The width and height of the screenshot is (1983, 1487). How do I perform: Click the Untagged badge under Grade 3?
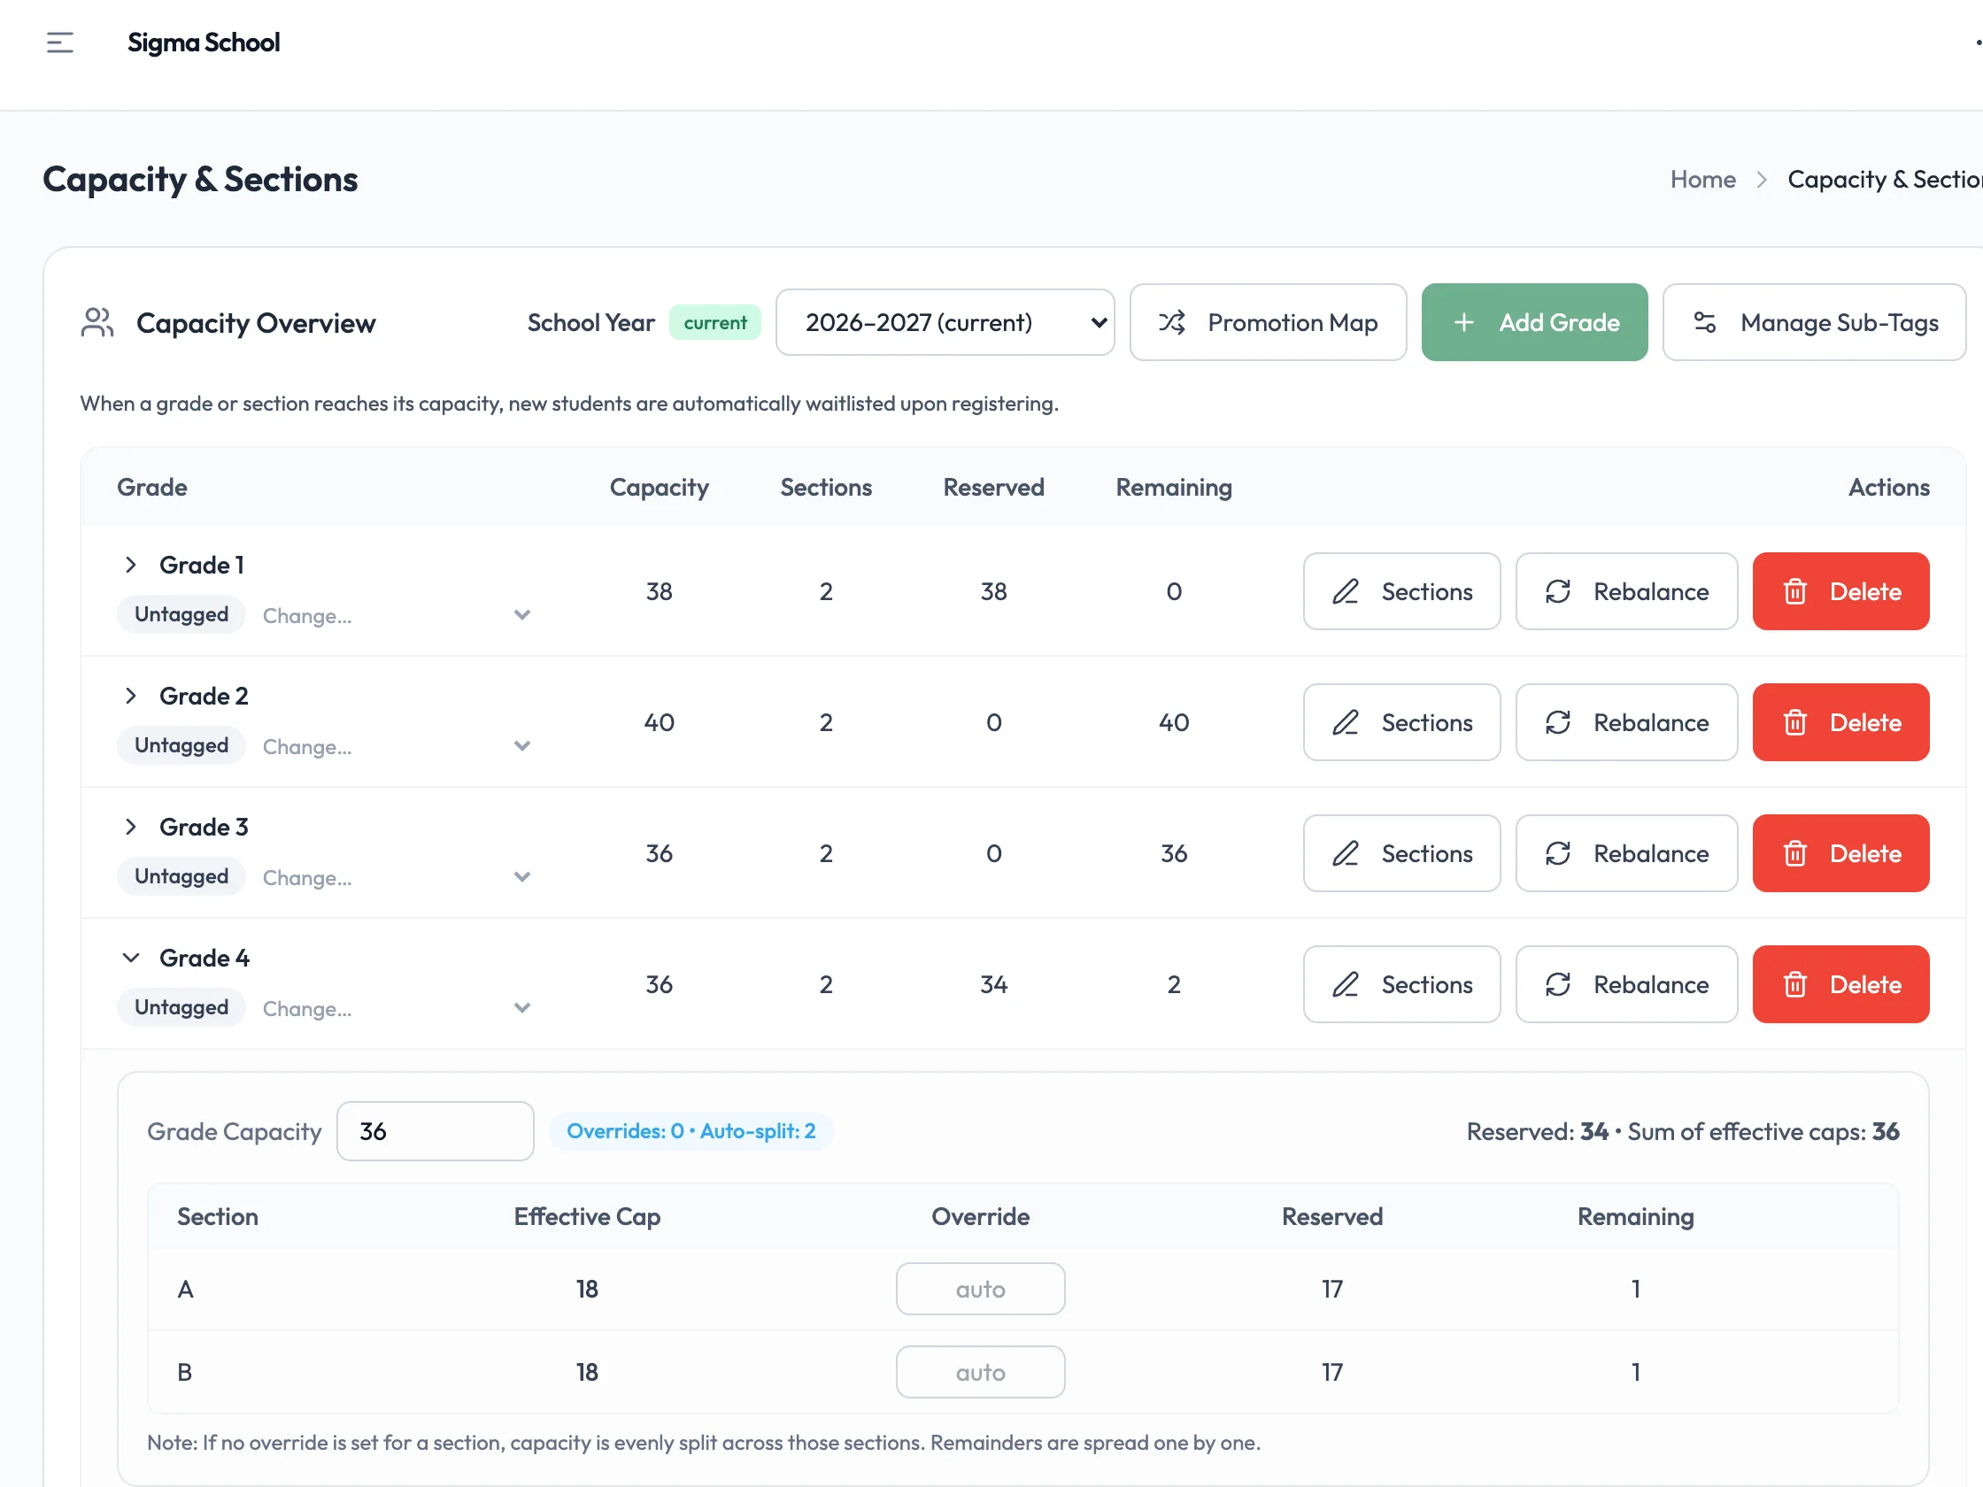click(181, 876)
